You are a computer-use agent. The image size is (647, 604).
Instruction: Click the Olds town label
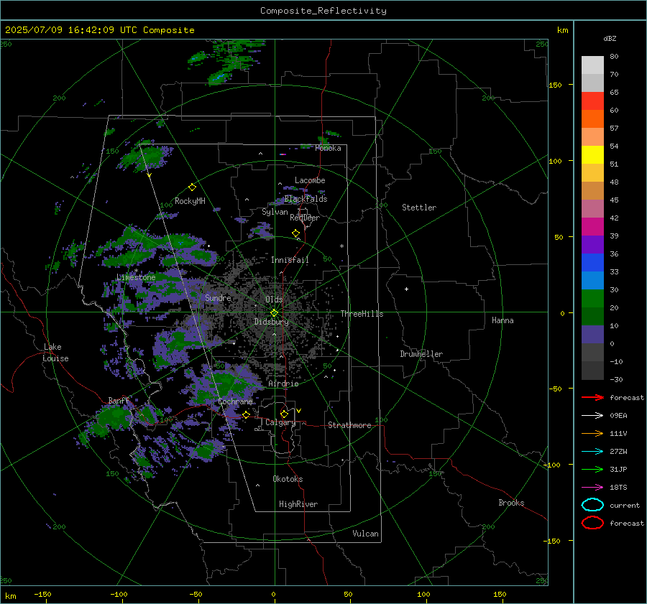click(x=274, y=299)
